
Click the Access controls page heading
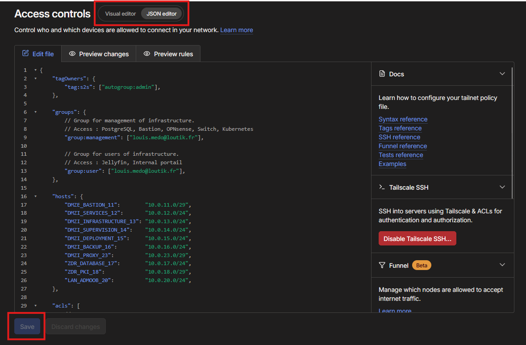tap(52, 14)
